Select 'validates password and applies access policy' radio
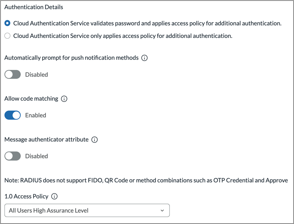The height and width of the screenshot is (224, 294). 7,23
